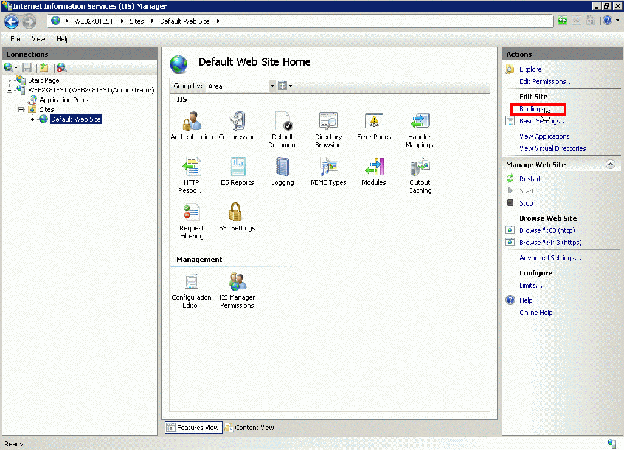Collapse the Manage Web Site section
This screenshot has height=450, width=624.
pos(611,165)
